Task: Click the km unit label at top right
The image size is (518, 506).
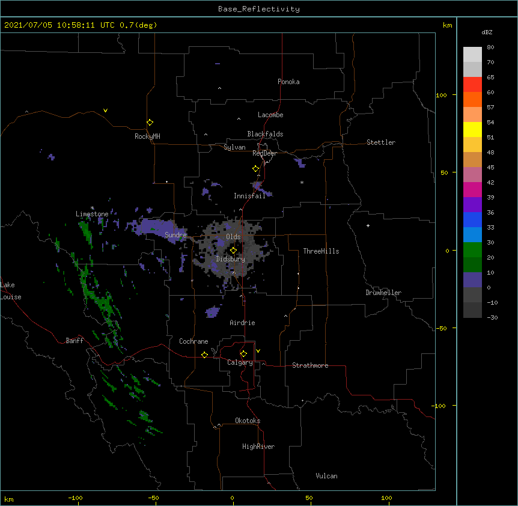Action: [447, 25]
